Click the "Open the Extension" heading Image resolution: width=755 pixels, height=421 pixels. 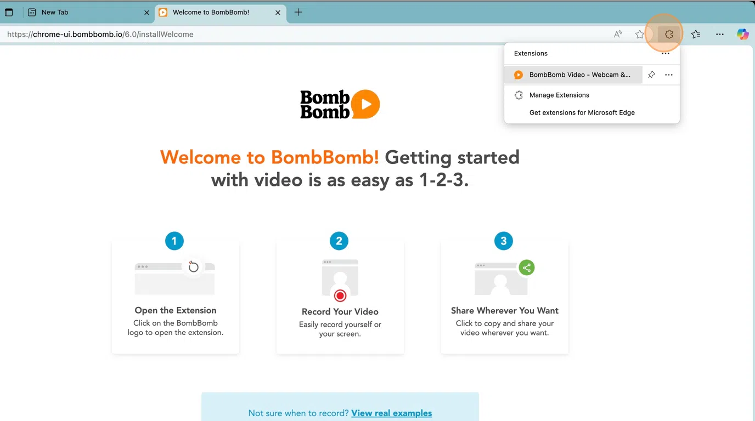pyautogui.click(x=176, y=310)
